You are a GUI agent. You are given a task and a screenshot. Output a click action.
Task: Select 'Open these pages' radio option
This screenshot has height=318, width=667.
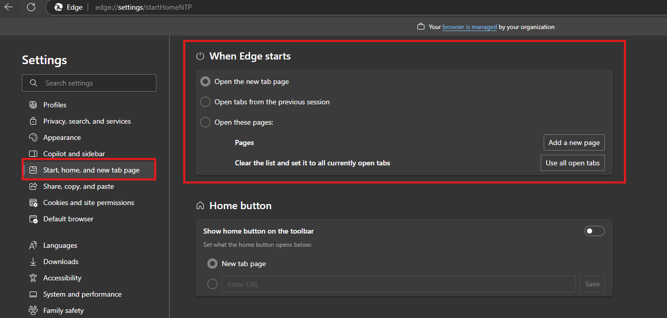point(205,122)
